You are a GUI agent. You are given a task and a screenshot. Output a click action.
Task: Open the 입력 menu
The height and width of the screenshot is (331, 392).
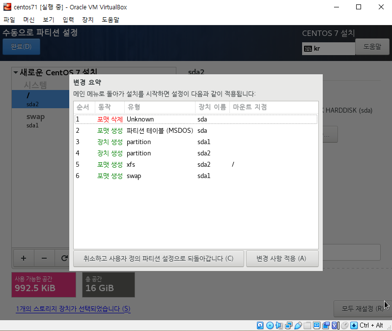point(68,20)
